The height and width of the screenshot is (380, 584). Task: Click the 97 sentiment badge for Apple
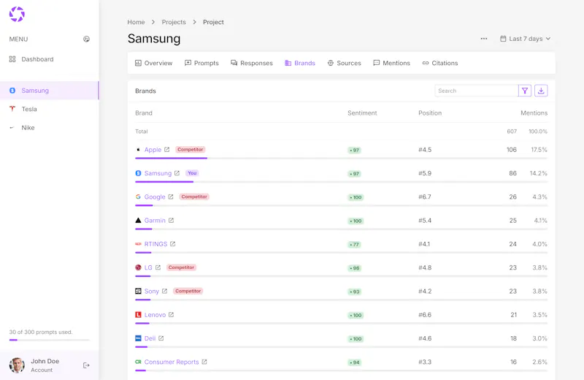pyautogui.click(x=354, y=151)
